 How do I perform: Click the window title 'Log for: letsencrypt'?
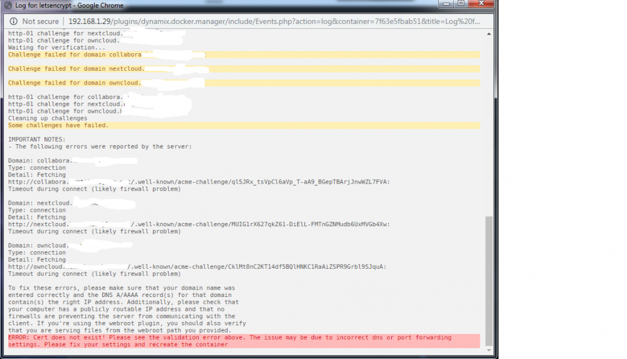click(69, 5)
